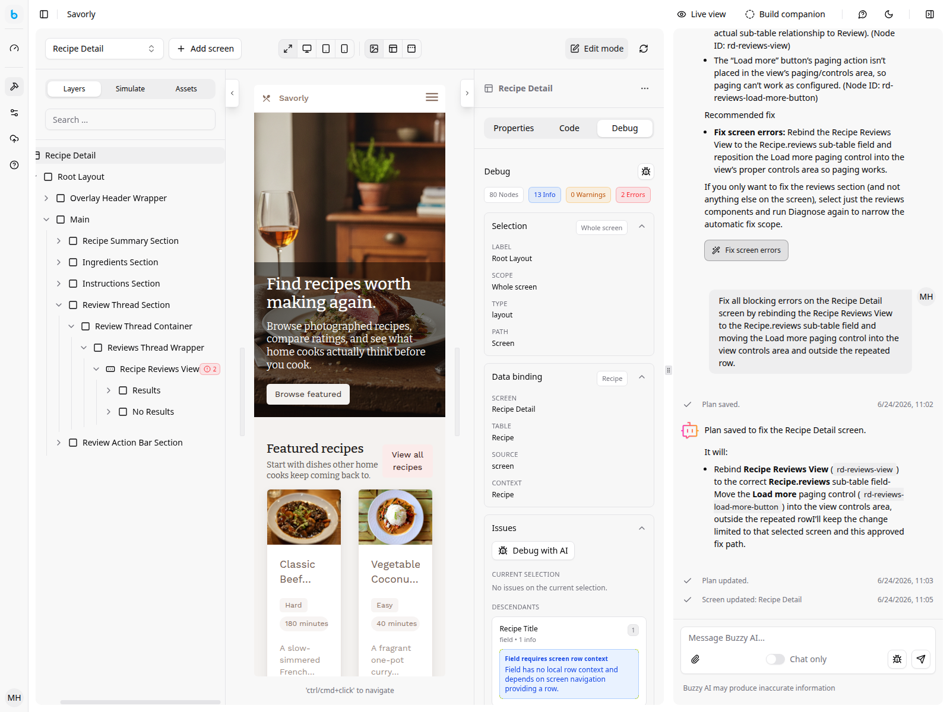The width and height of the screenshot is (950, 712).
Task: Open the chat help icon in header
Action: 863,14
